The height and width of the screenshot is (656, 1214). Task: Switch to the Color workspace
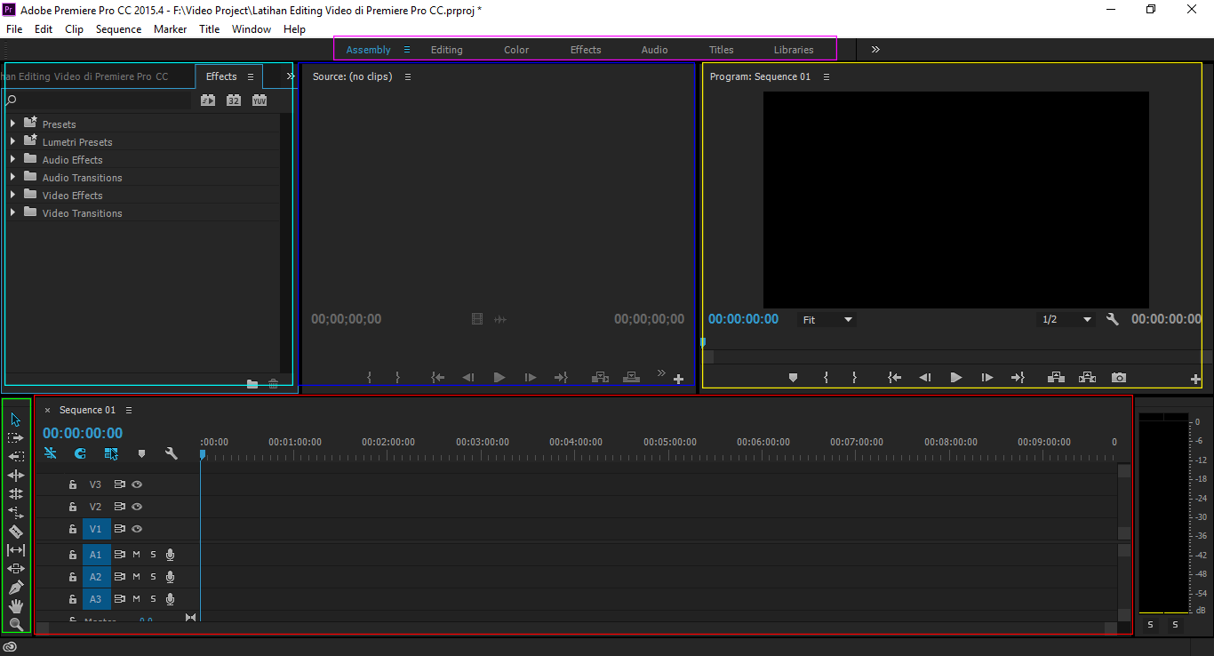pos(516,50)
